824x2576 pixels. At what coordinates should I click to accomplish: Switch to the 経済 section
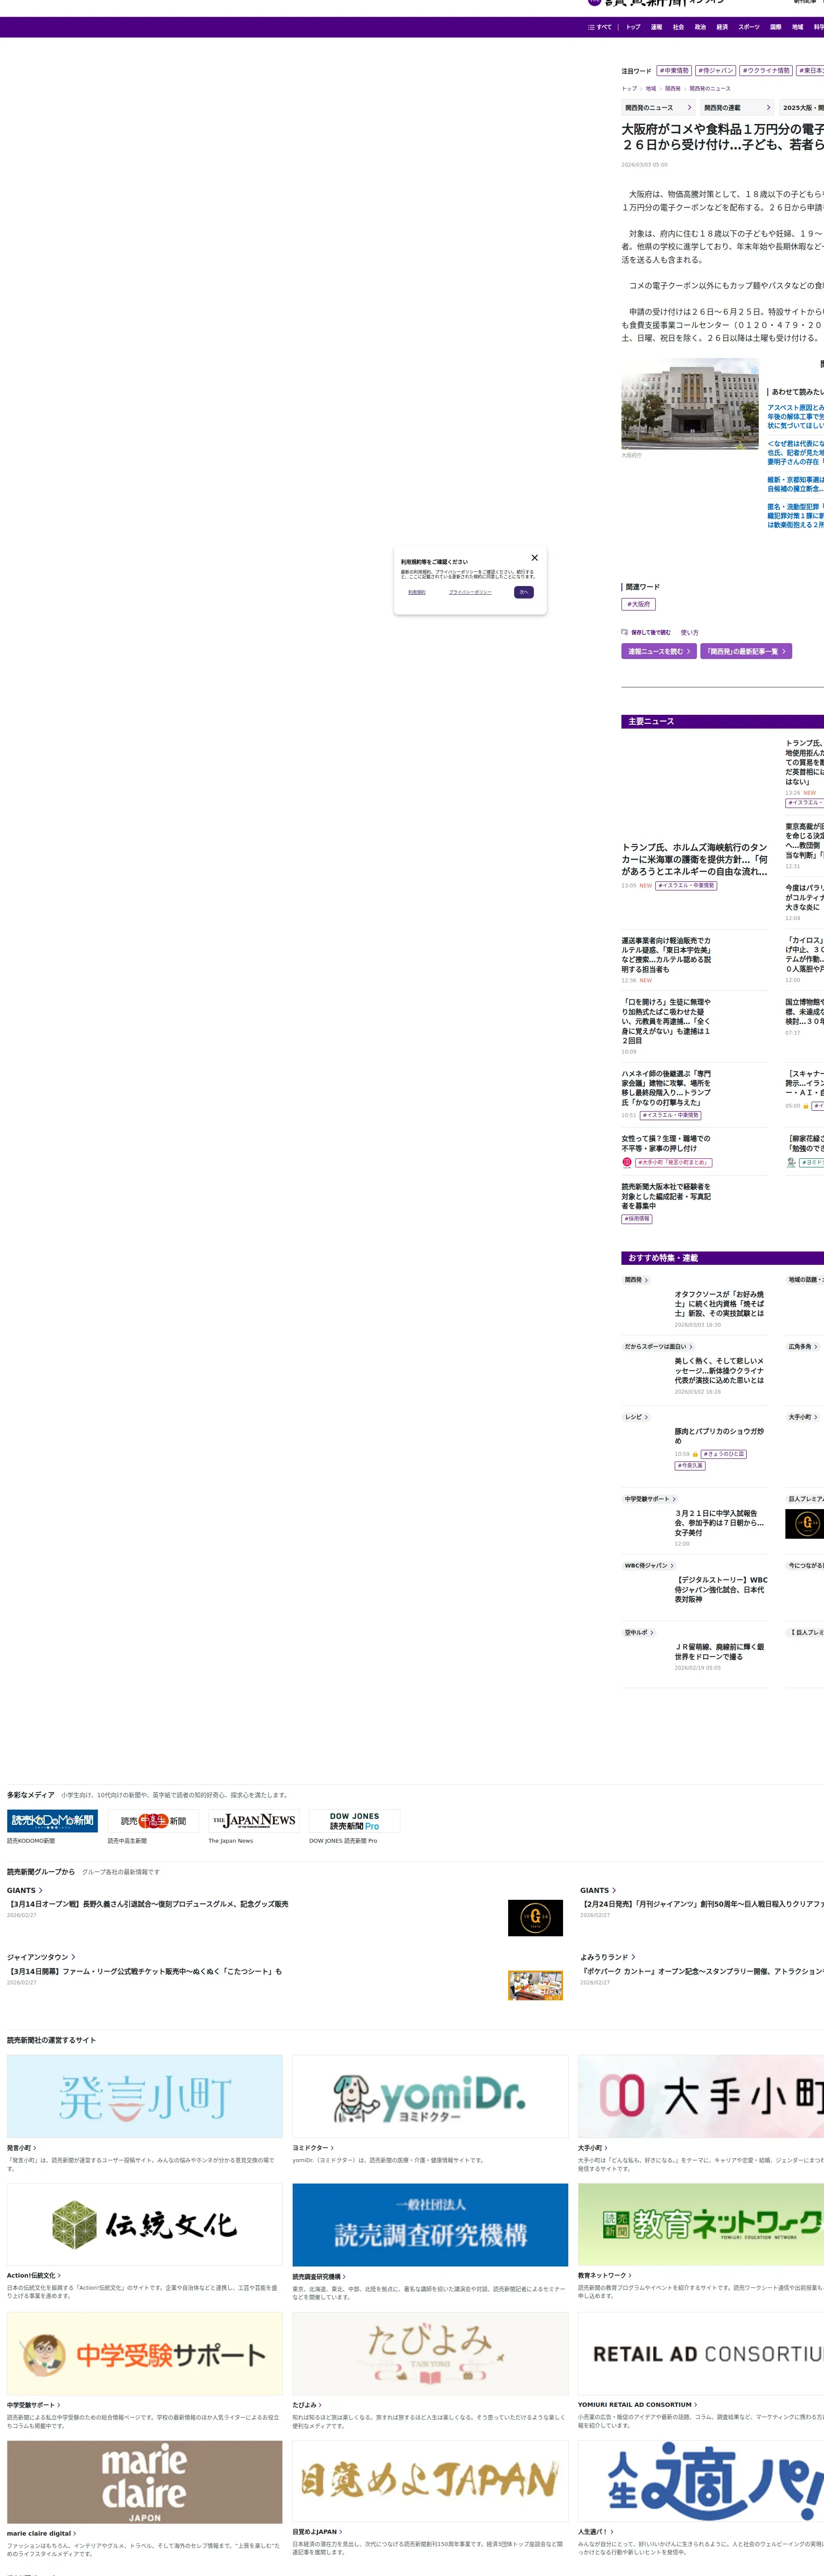point(722,27)
